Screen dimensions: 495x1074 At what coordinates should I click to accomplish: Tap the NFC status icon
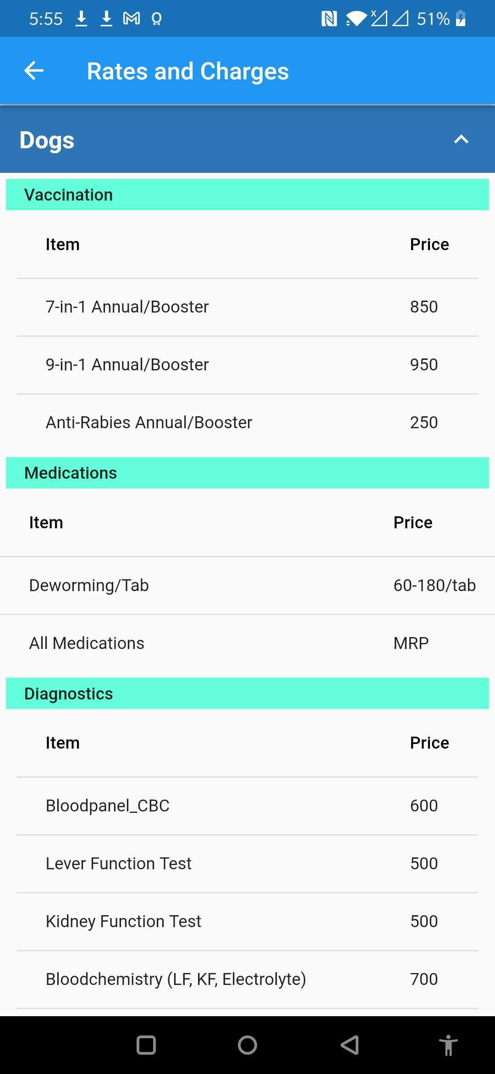[x=329, y=19]
